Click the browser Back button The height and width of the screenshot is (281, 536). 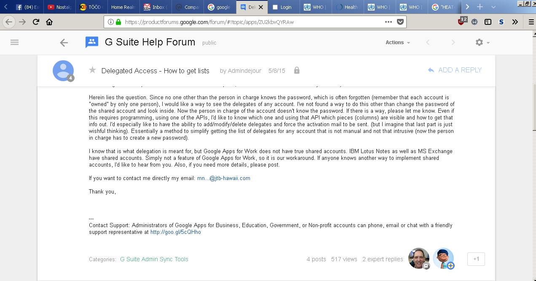9,22
